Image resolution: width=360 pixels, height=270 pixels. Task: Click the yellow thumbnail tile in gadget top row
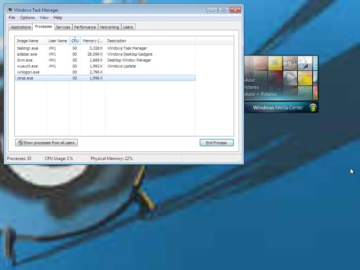tap(275, 63)
